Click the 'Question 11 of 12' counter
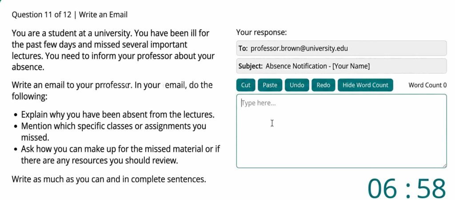 tap(41, 15)
